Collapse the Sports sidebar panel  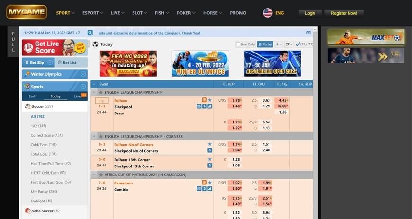[83, 87]
